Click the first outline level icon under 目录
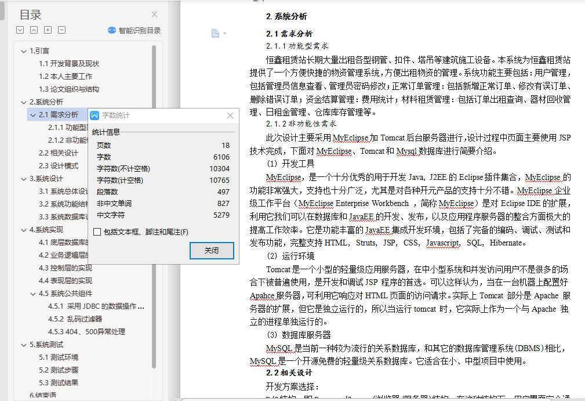Image resolution: width=585 pixels, height=401 pixels. click(20, 30)
